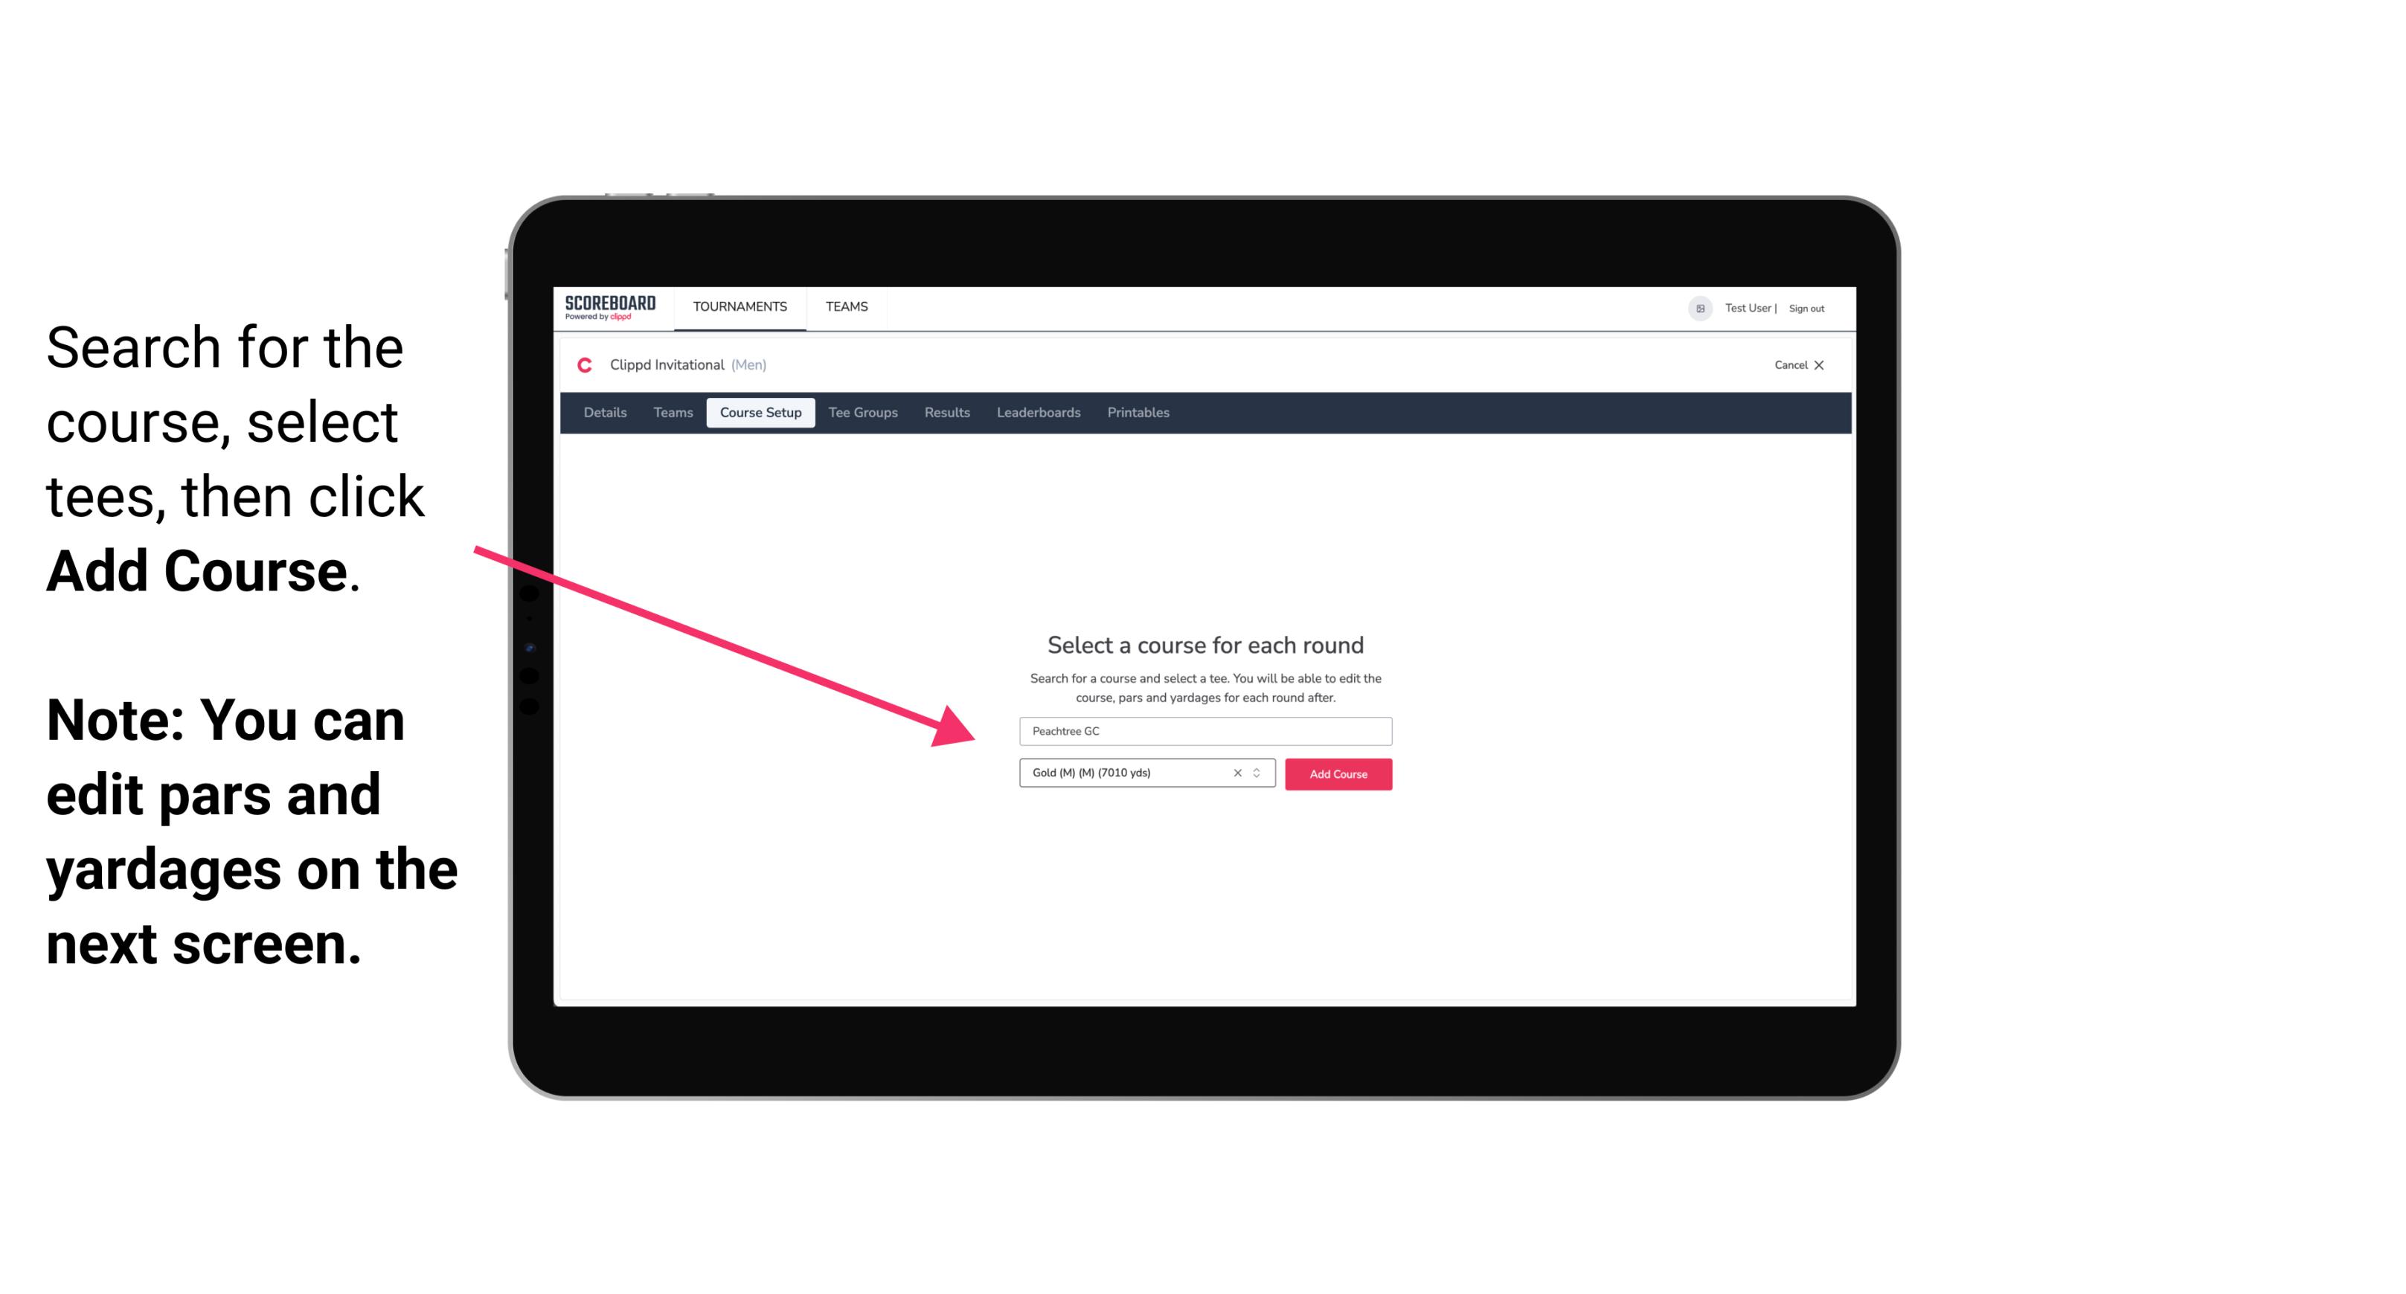Open the Tournaments menu item

pyautogui.click(x=740, y=306)
